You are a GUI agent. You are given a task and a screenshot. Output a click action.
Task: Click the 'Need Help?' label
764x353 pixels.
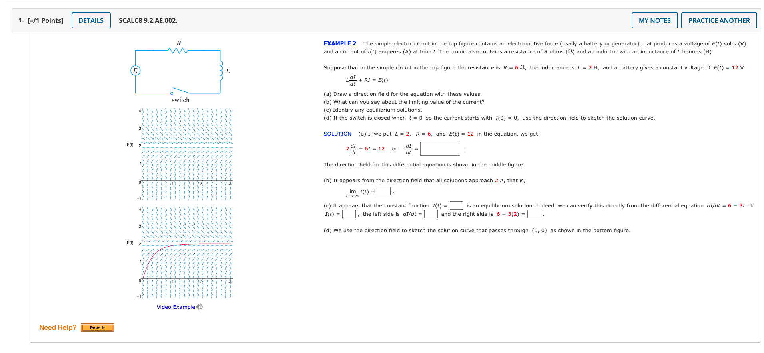click(x=58, y=327)
